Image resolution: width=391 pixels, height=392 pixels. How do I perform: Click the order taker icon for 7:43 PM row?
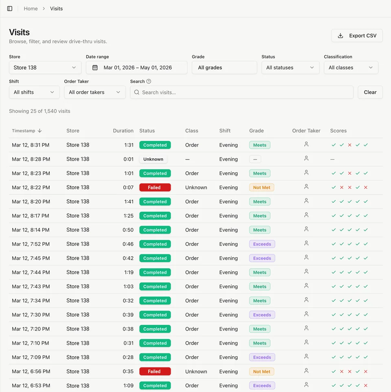pos(306,286)
